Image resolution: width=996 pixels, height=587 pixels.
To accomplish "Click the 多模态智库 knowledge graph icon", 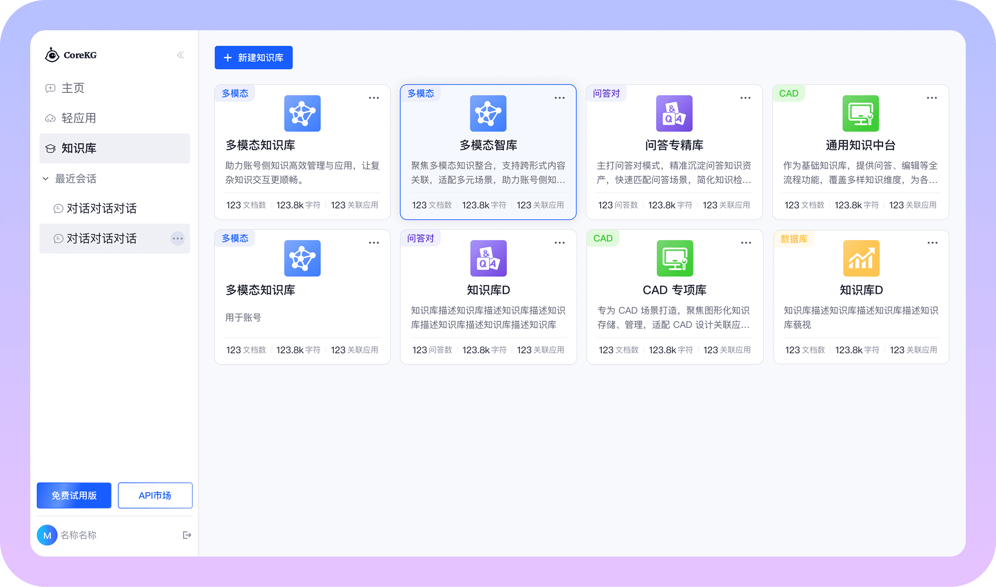I will pyautogui.click(x=487, y=114).
